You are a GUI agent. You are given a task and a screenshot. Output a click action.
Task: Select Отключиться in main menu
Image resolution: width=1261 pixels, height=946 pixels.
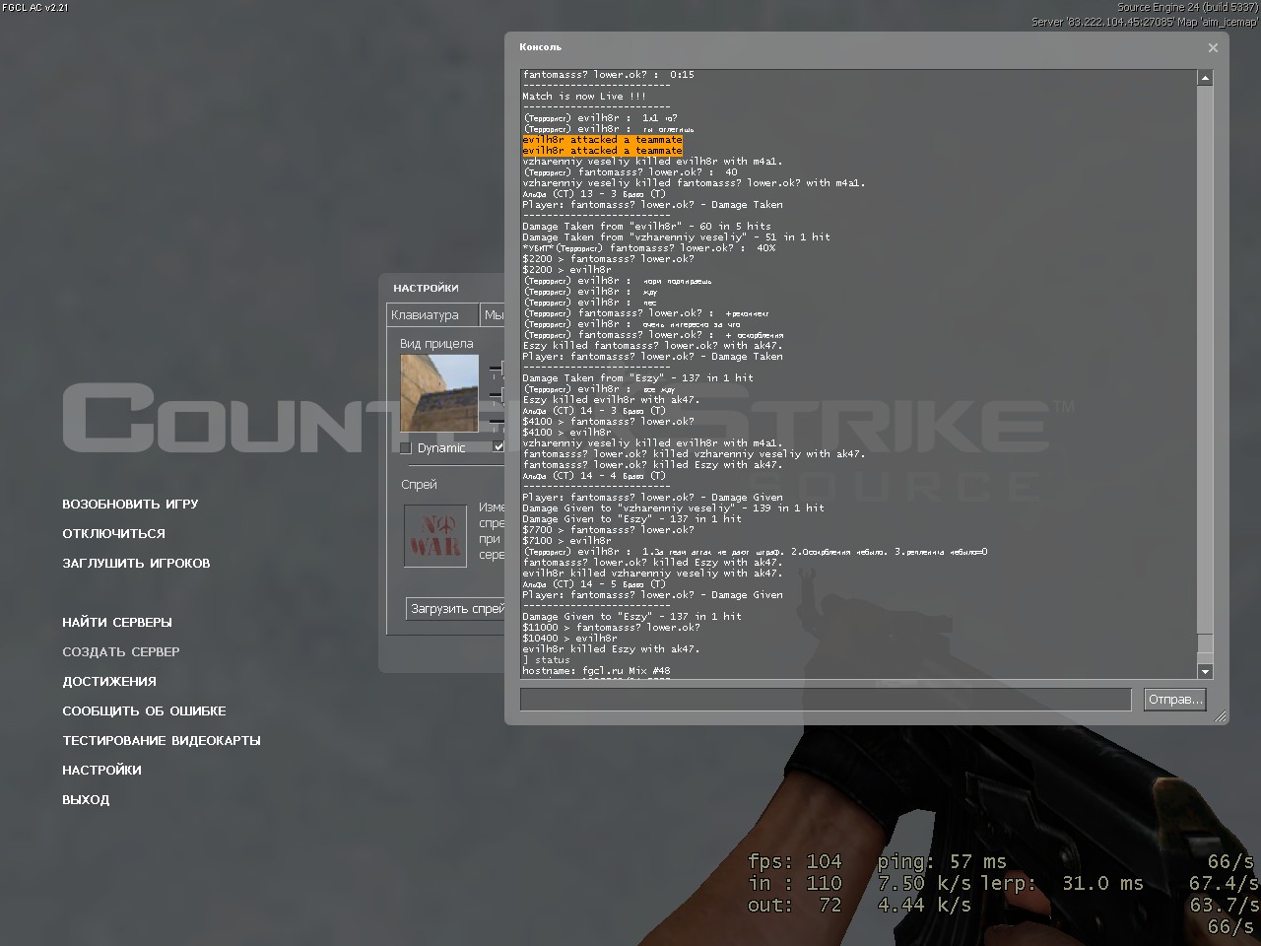pos(113,533)
